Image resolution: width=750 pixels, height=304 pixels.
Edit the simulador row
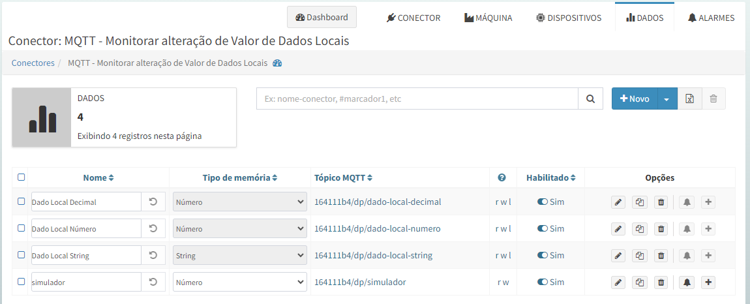618,282
